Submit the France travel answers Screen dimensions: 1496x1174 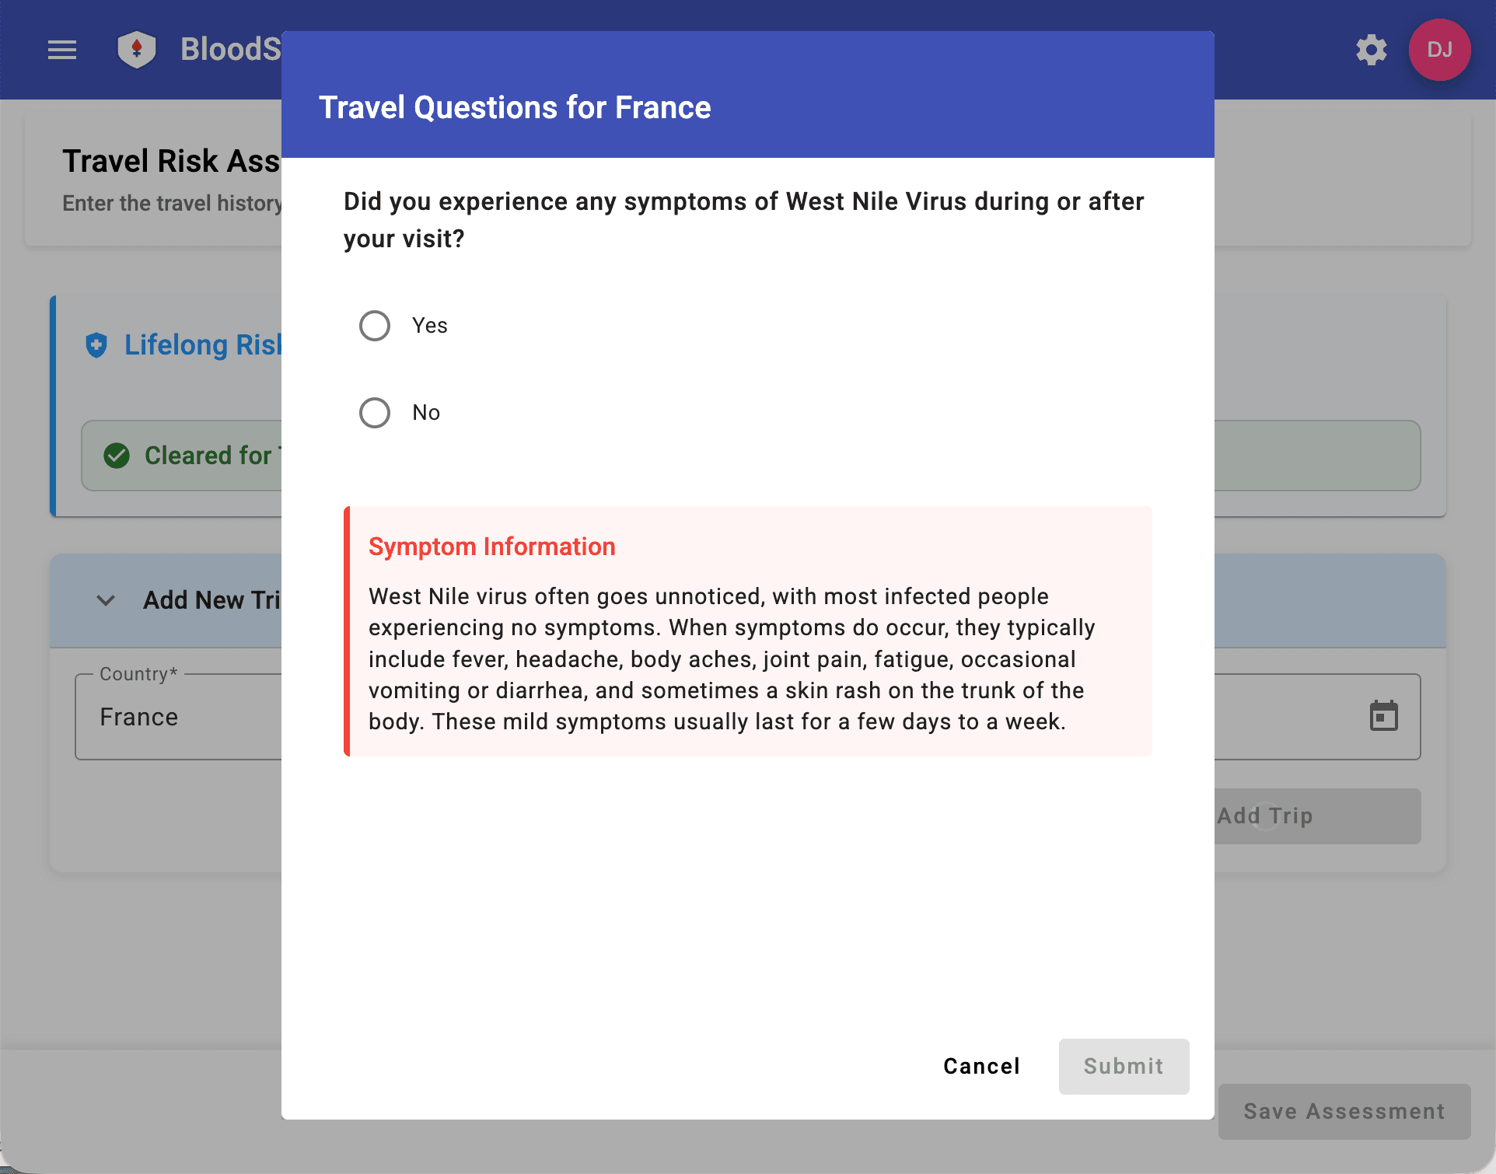(x=1123, y=1066)
